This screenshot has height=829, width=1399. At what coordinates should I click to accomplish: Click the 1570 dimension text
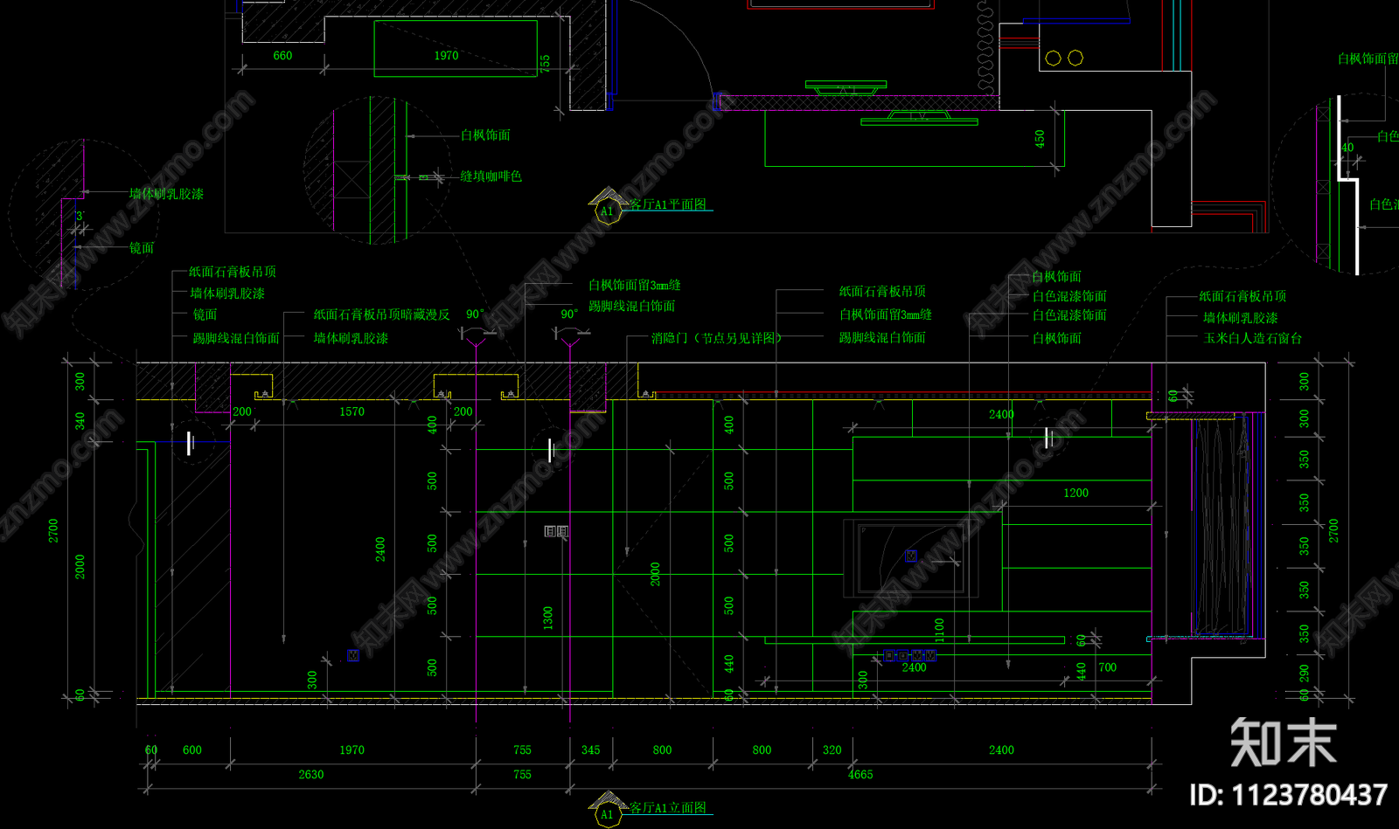351,411
